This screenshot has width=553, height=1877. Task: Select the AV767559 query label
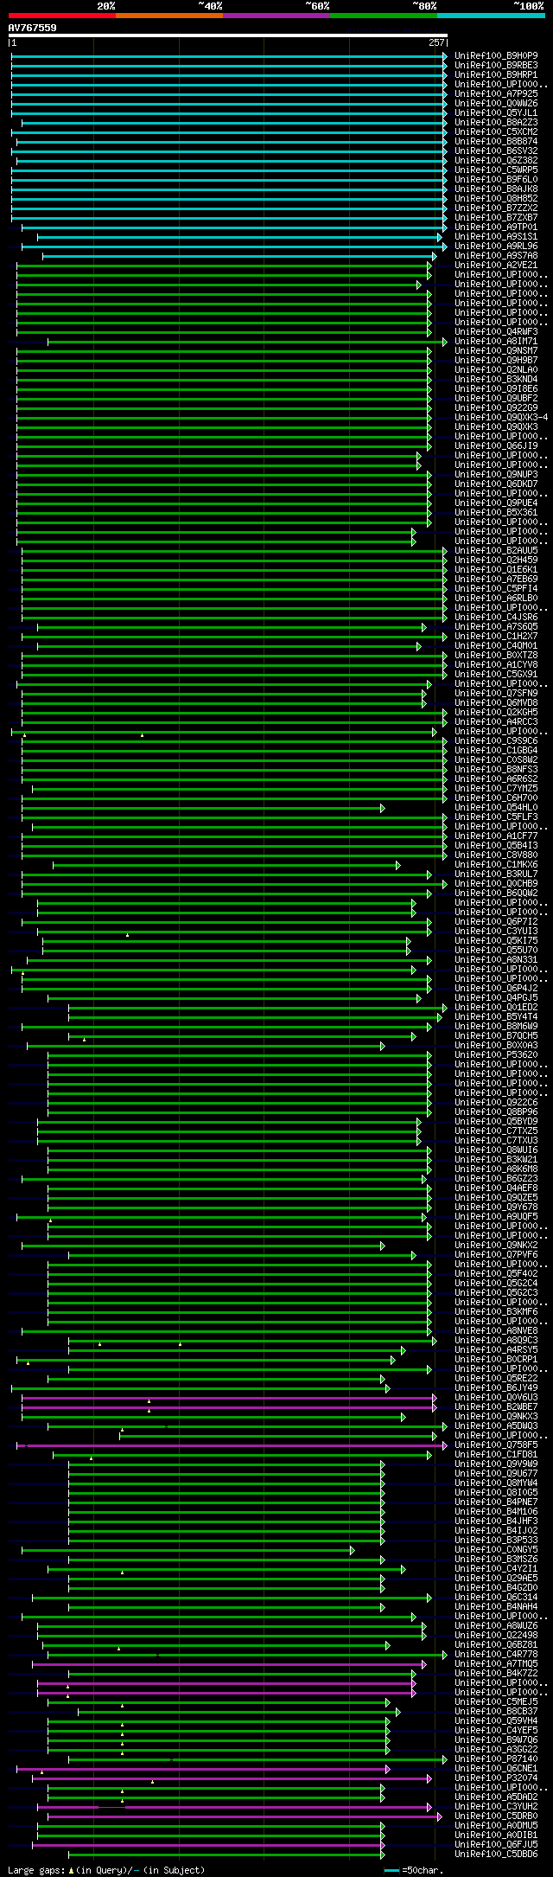coord(33,28)
